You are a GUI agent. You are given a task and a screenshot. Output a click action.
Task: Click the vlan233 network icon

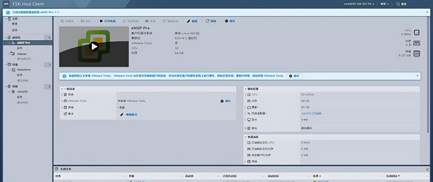[13, 92]
